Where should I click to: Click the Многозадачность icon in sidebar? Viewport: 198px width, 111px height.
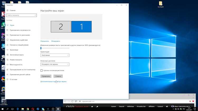tap(7, 65)
